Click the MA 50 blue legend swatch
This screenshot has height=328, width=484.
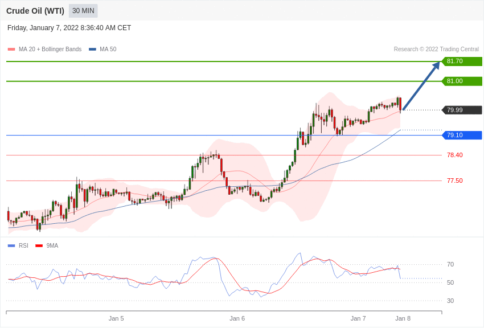tap(92, 49)
